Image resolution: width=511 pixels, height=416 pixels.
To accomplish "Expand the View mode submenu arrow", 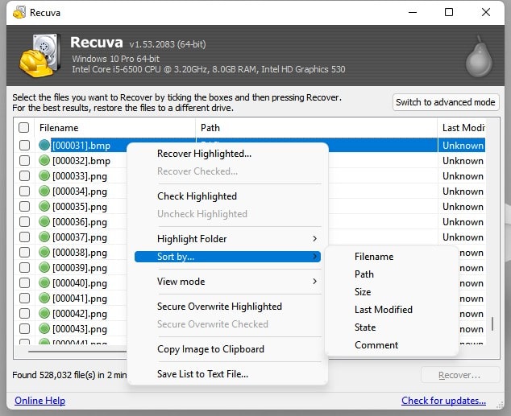I will pyautogui.click(x=314, y=282).
